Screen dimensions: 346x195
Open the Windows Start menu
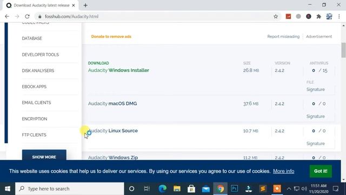point(8,188)
